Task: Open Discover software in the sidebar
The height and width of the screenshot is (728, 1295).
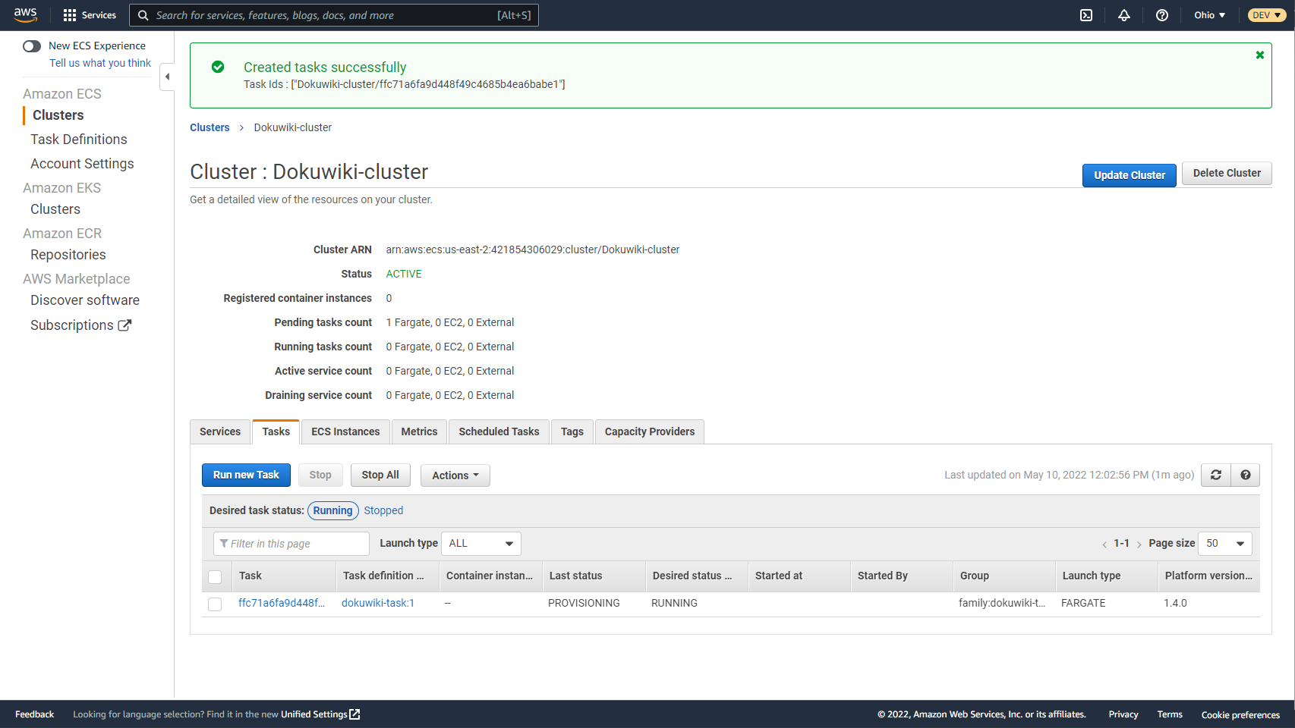Action: click(x=85, y=300)
